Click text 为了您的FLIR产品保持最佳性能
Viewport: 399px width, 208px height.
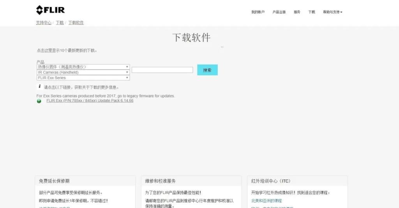173,192
